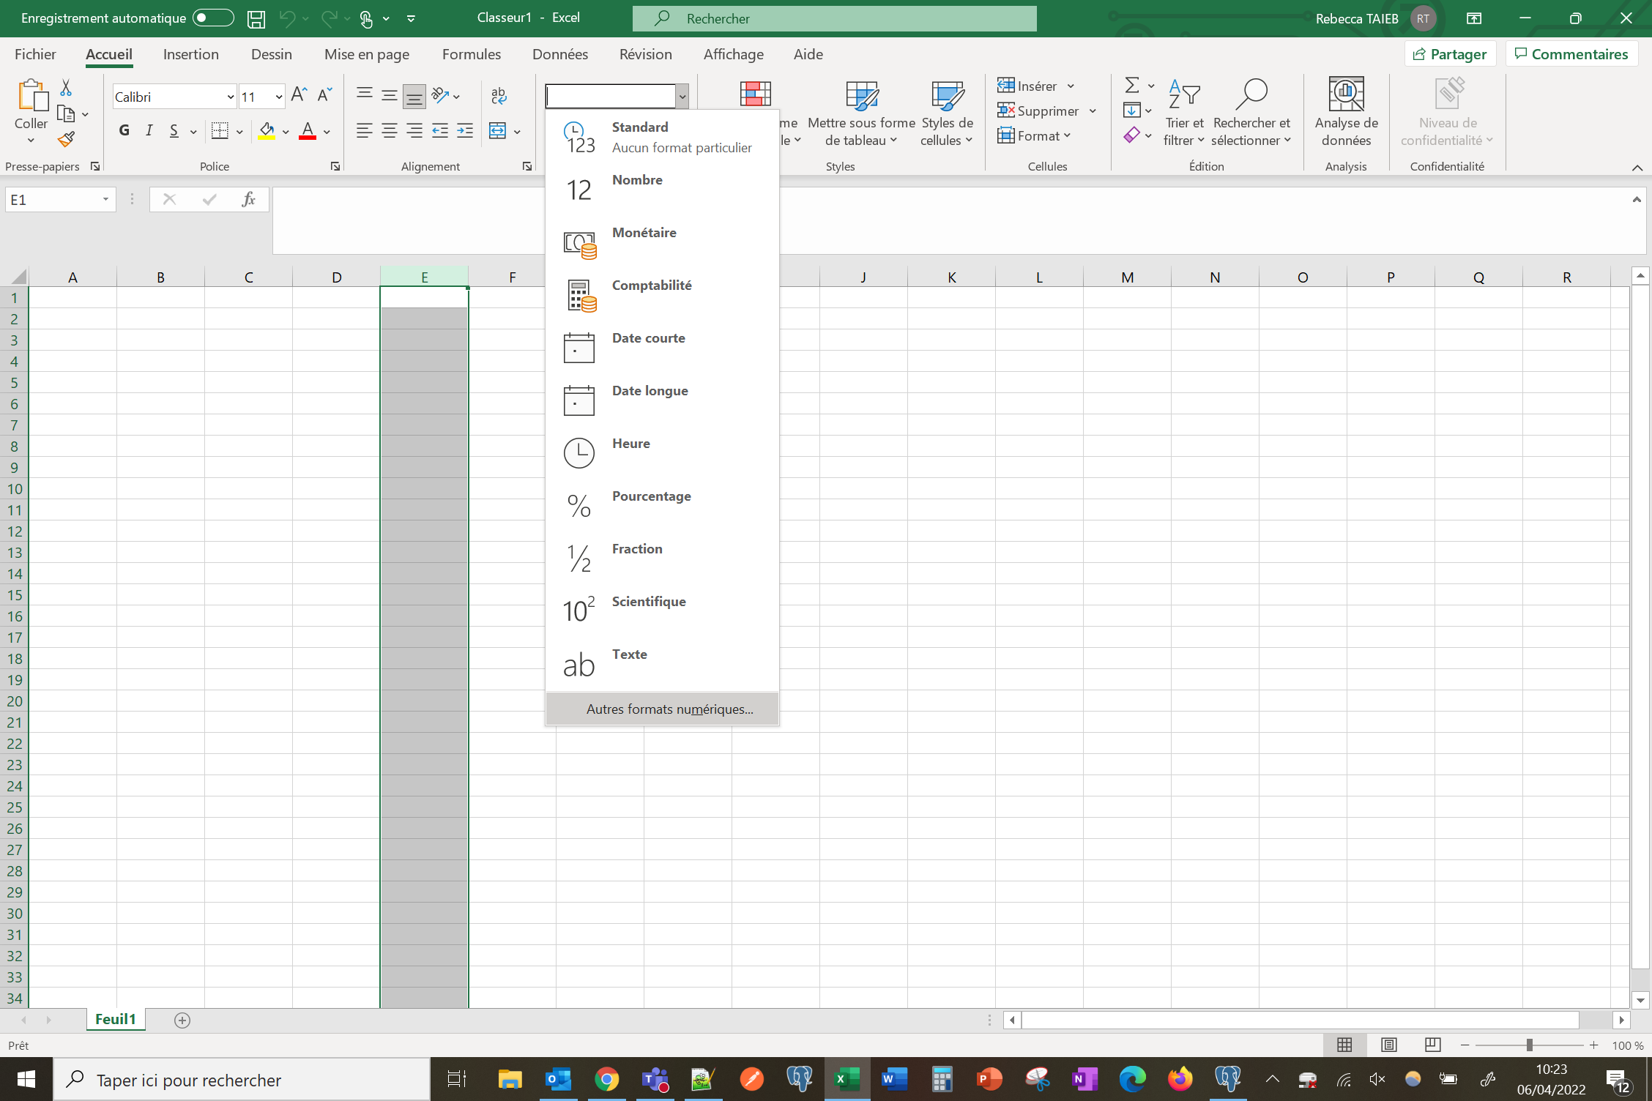The image size is (1652, 1101).
Task: Click the align right icon
Action: pos(414,131)
